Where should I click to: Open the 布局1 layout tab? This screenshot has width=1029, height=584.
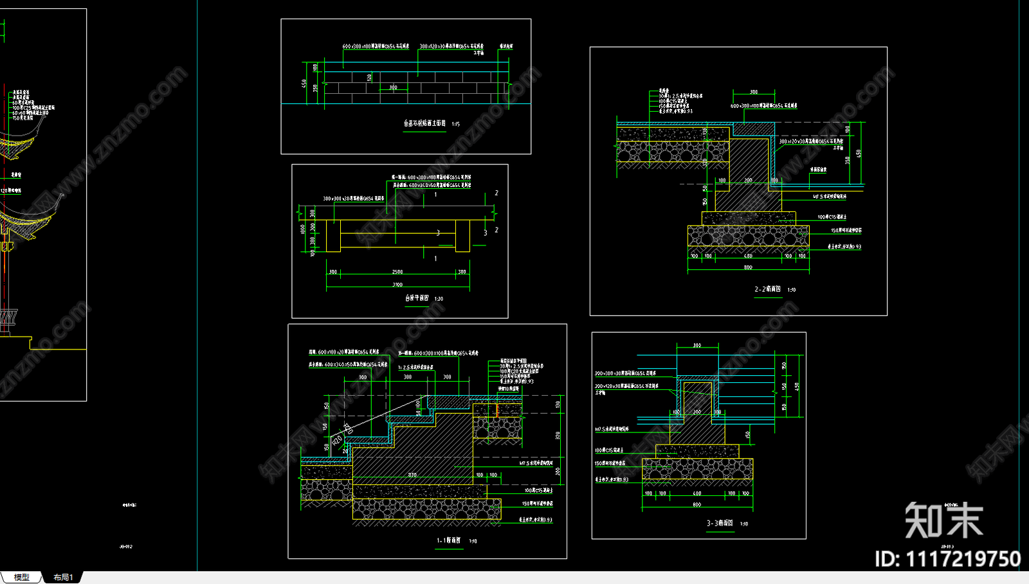(x=63, y=577)
